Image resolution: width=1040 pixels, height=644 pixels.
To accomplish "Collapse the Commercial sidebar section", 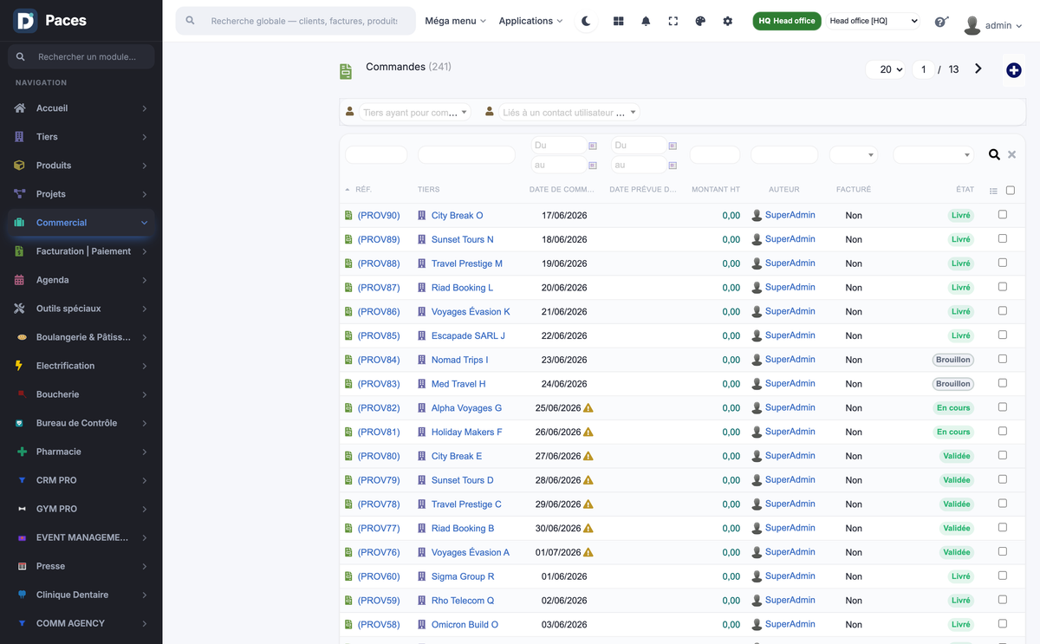I will point(81,223).
